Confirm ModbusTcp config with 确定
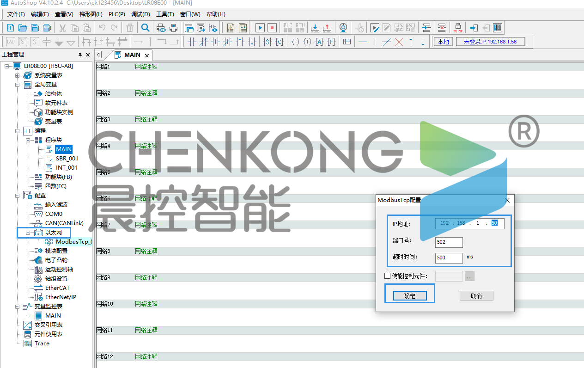This screenshot has height=368, width=584. pos(410,296)
